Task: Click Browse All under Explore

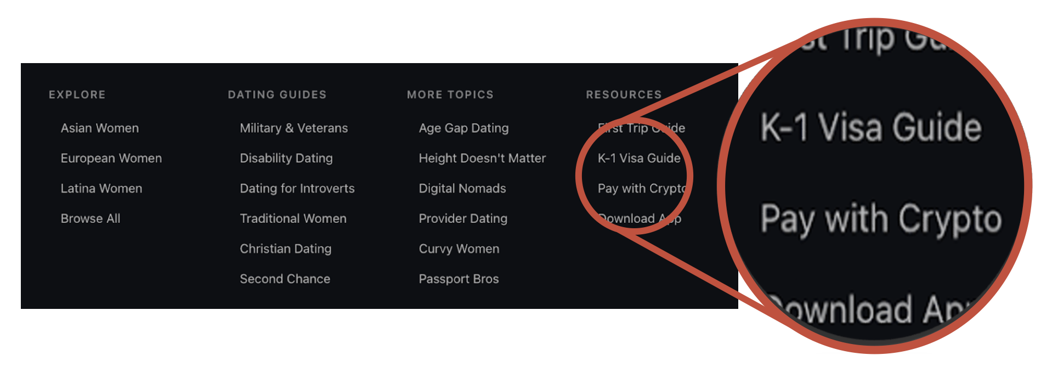Action: point(90,218)
